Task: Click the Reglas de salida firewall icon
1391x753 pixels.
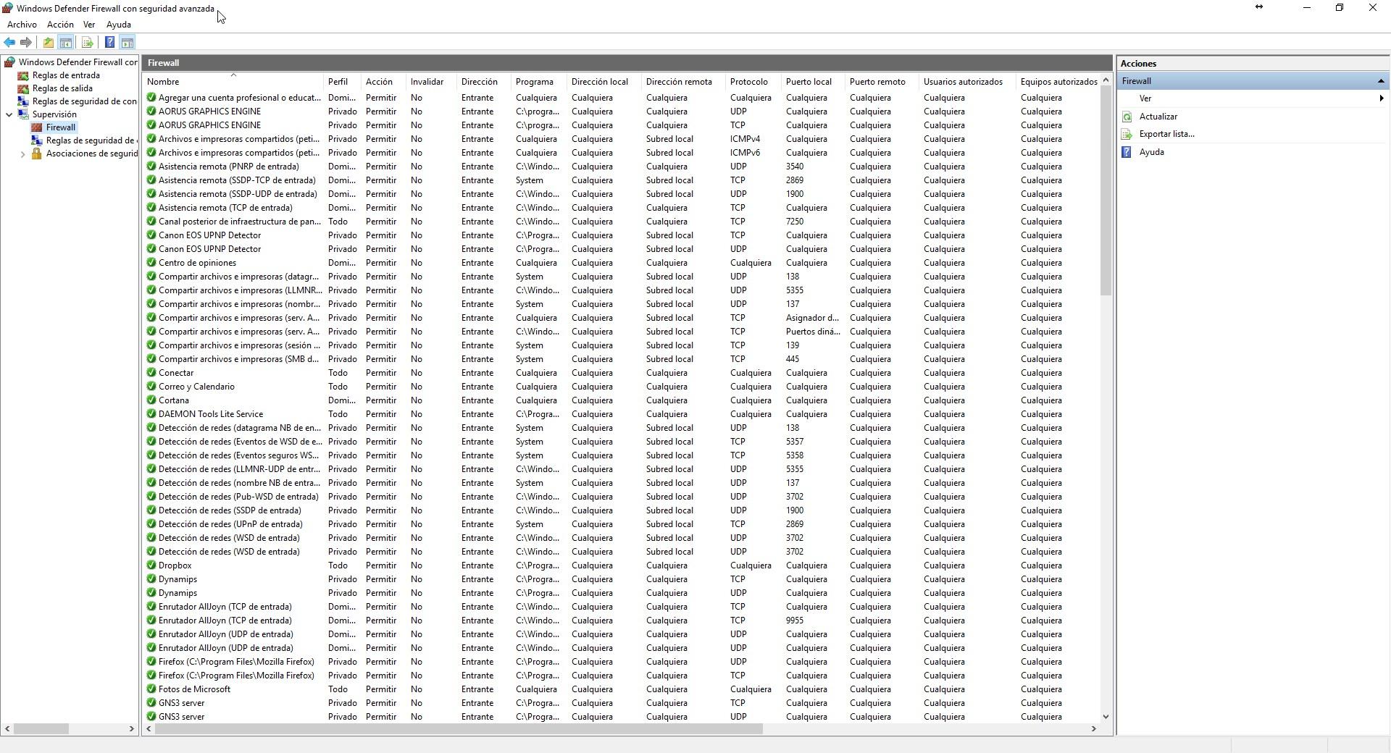Action: (23, 88)
